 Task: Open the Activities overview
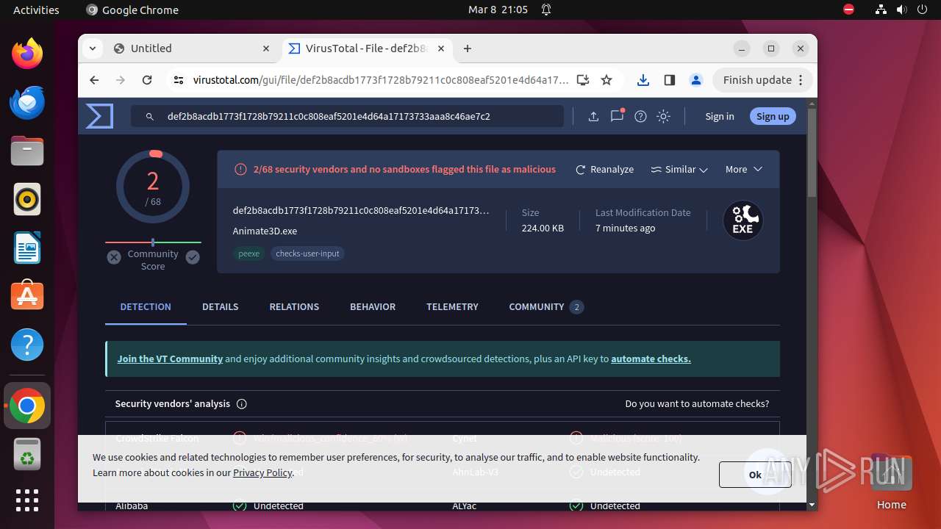click(36, 10)
